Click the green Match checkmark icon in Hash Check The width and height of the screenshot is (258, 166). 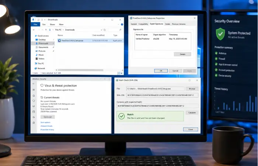[122, 116]
